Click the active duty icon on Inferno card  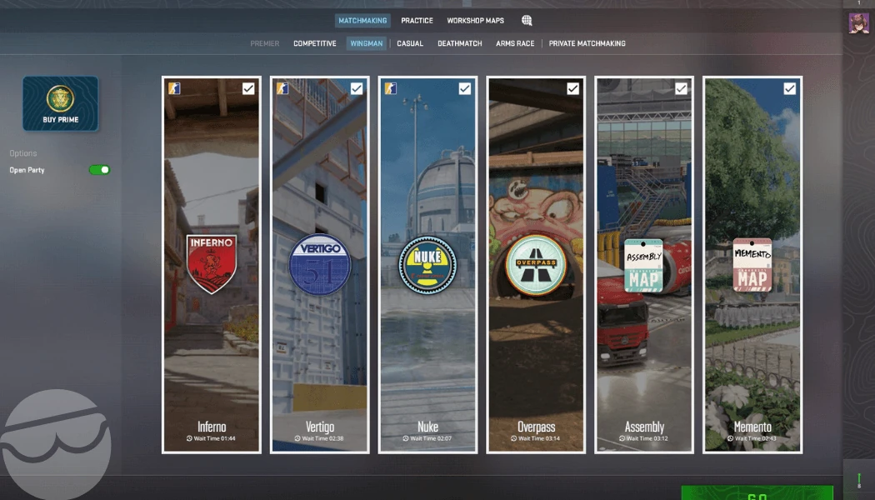click(x=174, y=88)
